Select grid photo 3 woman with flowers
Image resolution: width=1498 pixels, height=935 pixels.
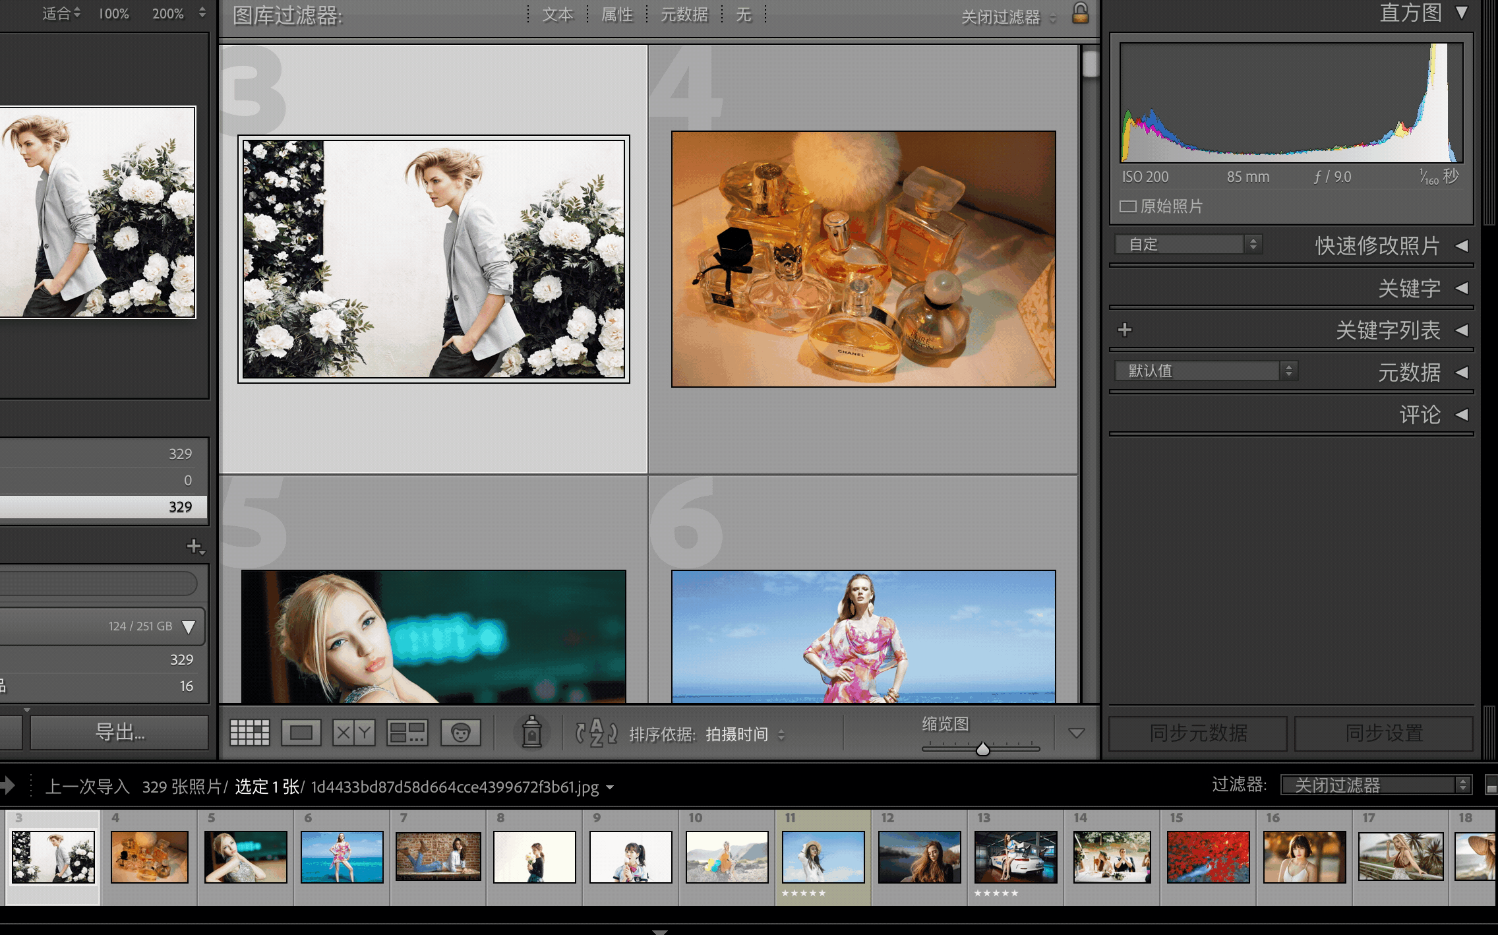(x=434, y=258)
